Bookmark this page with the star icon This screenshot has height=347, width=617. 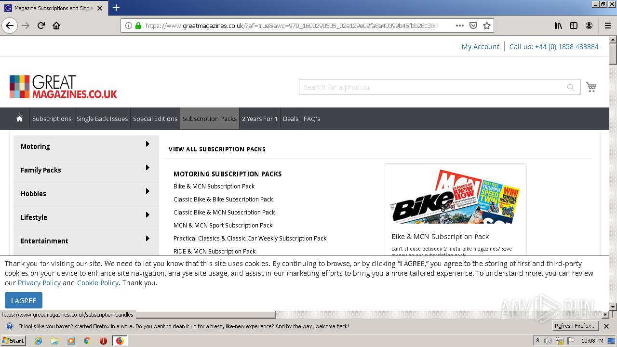pyautogui.click(x=487, y=26)
